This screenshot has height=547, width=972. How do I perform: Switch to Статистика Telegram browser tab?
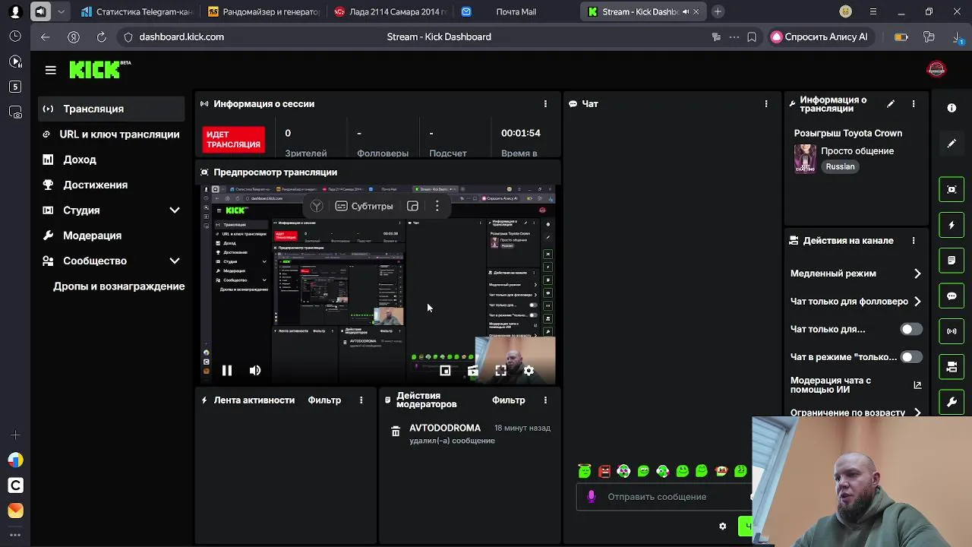(137, 11)
